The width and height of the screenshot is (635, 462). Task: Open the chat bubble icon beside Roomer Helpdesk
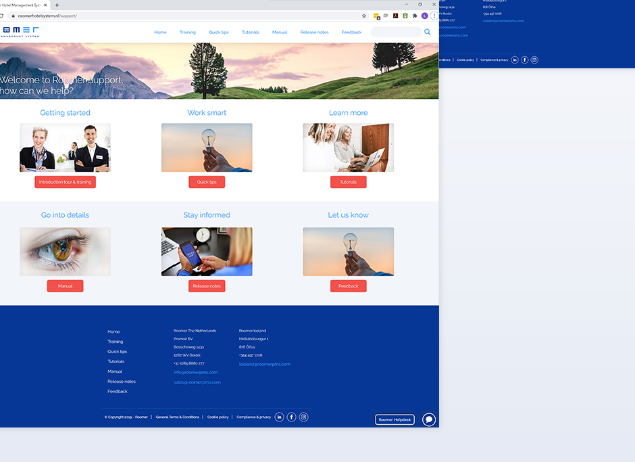click(x=429, y=419)
